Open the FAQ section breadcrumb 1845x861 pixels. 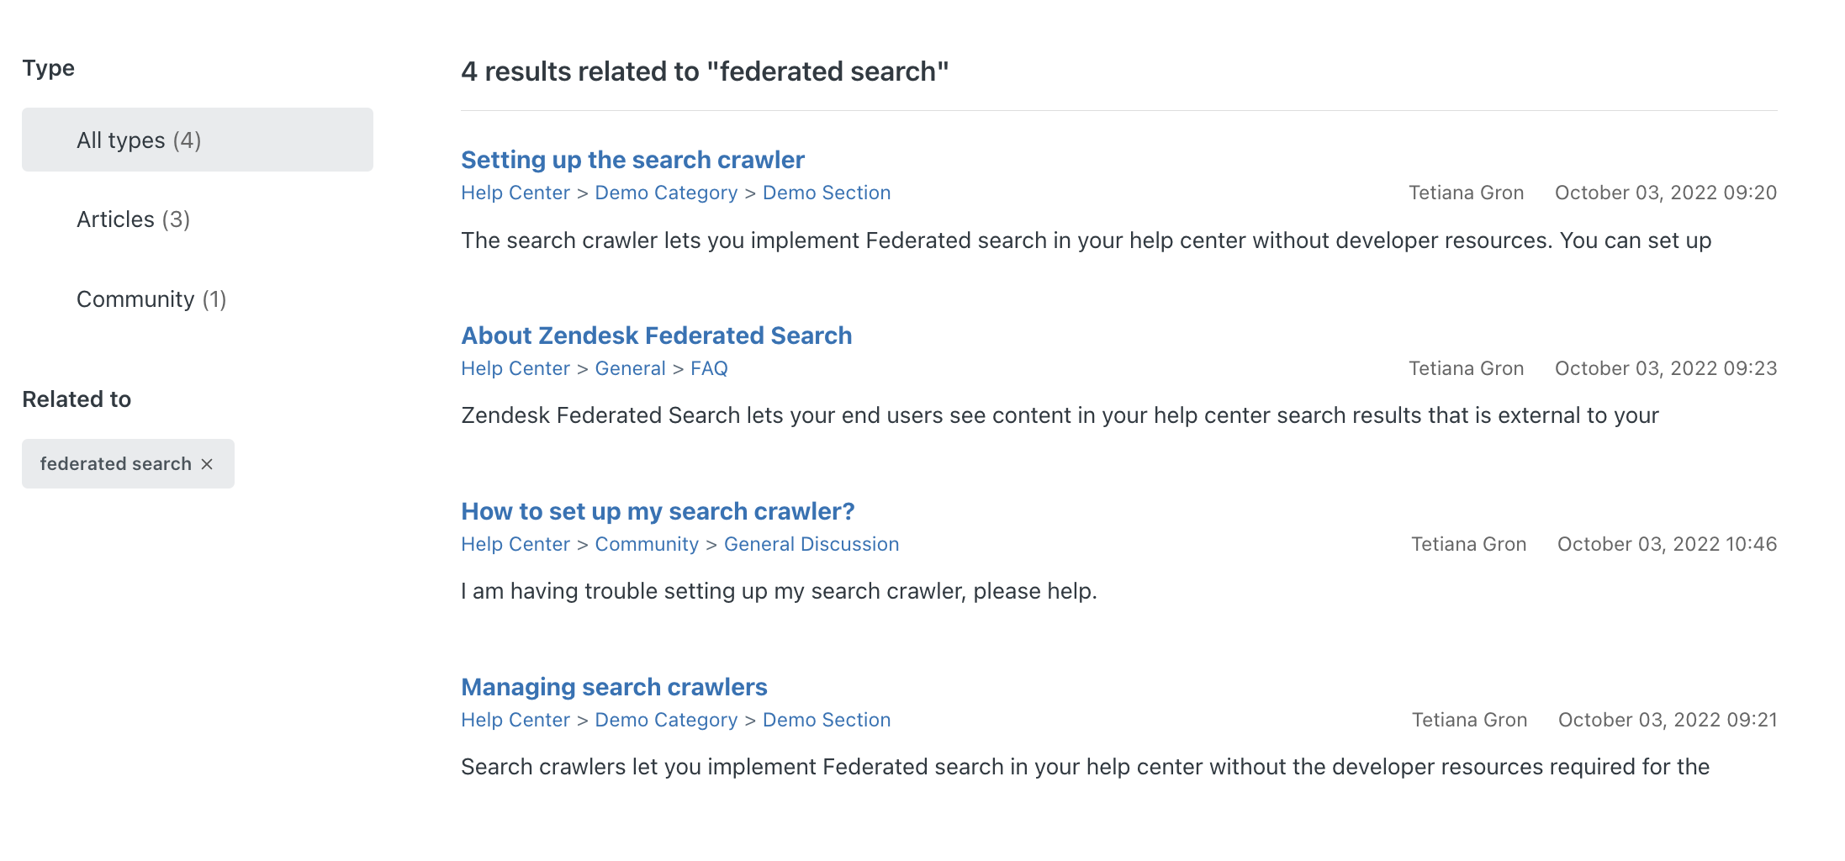click(x=709, y=368)
